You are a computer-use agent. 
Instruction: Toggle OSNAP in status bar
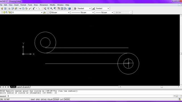[x=56, y=99]
